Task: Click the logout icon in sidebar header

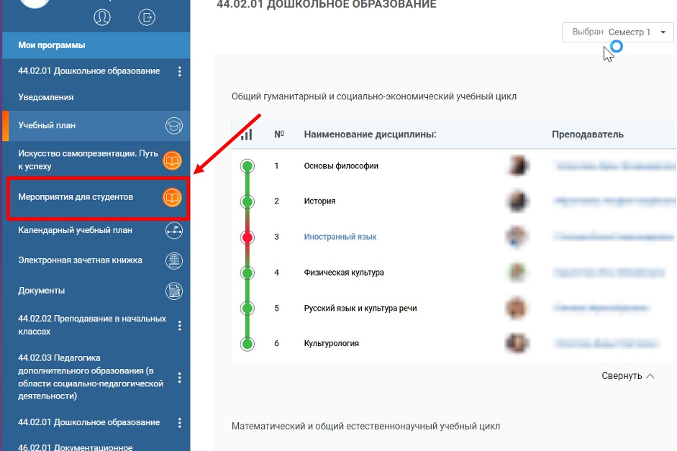Action: (x=147, y=17)
